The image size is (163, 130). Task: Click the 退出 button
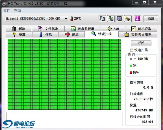coord(151,19)
